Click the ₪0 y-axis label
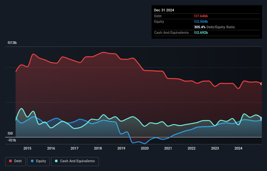 (x=10, y=133)
